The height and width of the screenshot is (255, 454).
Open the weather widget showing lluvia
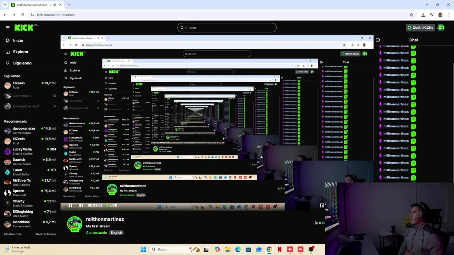pyautogui.click(x=17, y=249)
